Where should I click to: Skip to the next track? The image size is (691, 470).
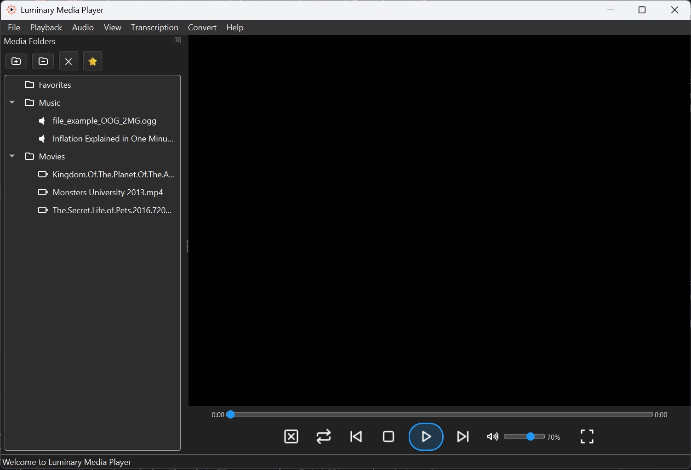tap(463, 436)
